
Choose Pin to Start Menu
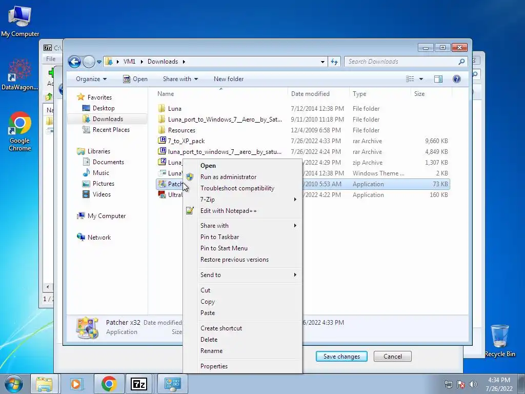243,248
